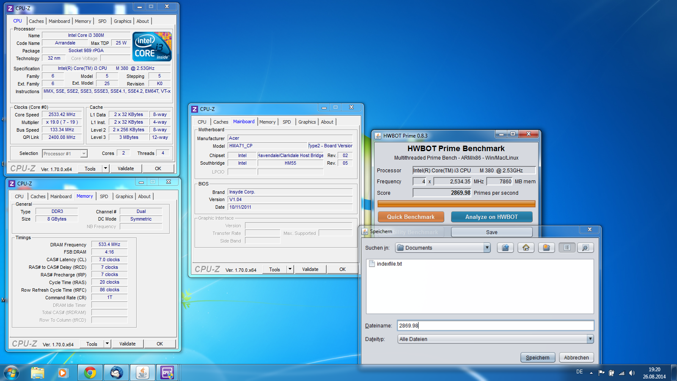Open Windows Explorer from taskbar

tap(38, 373)
